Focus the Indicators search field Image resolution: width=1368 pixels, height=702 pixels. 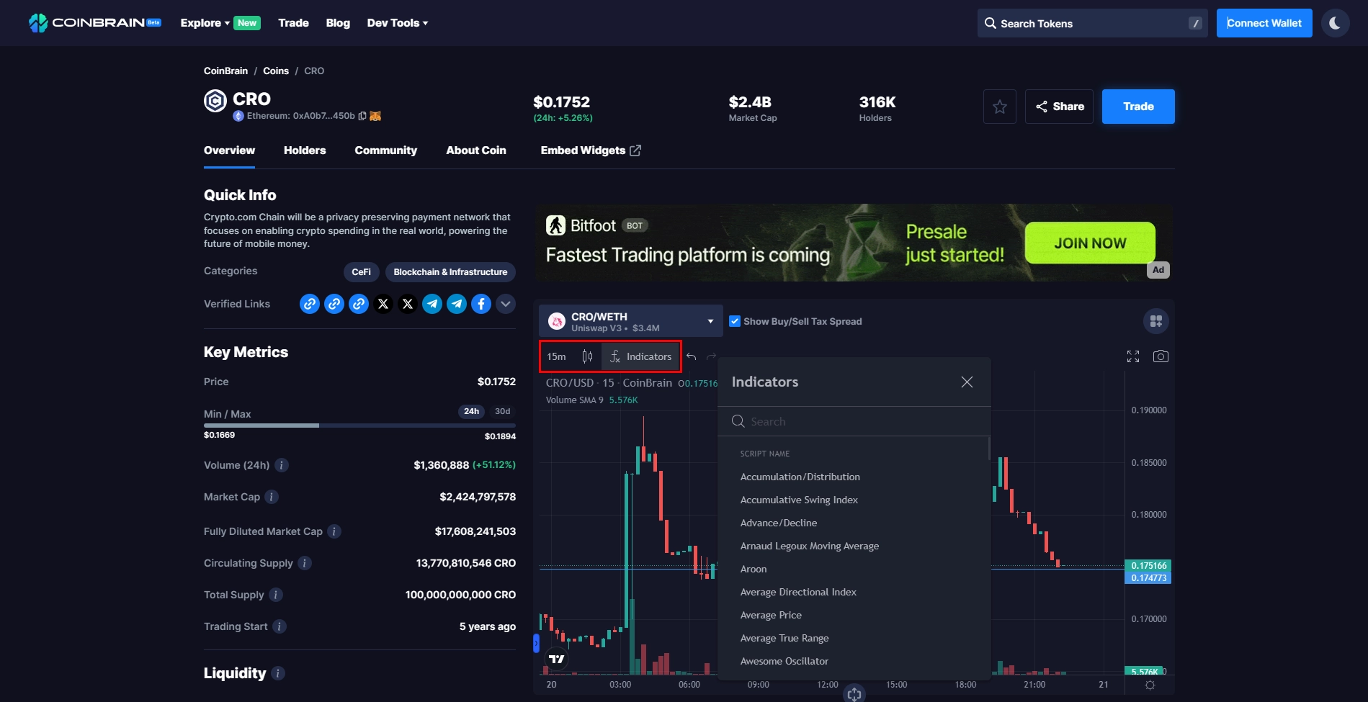pos(854,421)
